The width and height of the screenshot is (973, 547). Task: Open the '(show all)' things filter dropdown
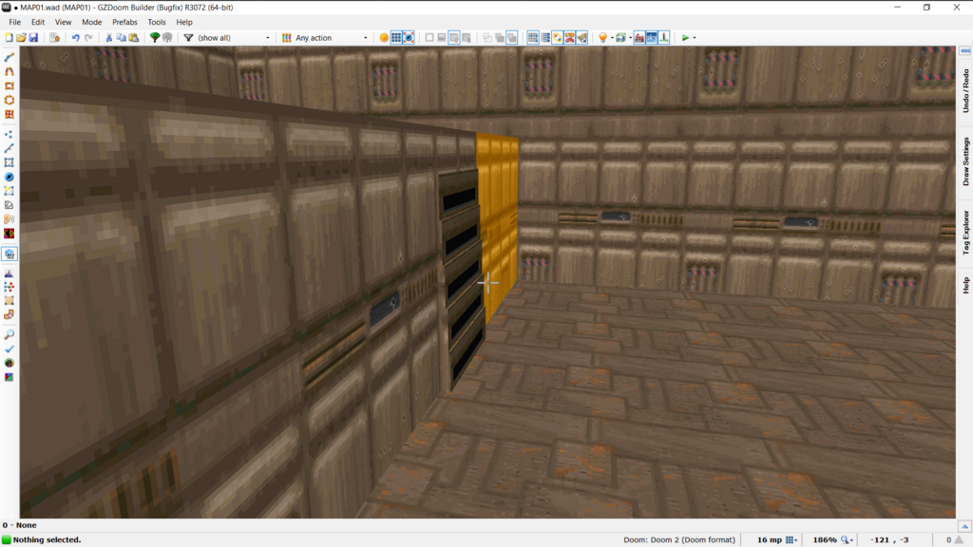click(x=234, y=38)
